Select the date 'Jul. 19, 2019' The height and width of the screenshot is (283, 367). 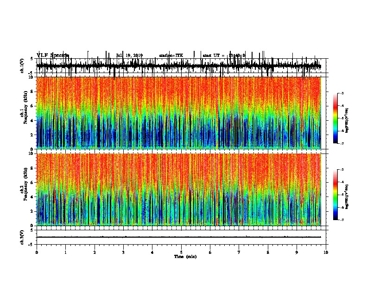[x=129, y=55]
